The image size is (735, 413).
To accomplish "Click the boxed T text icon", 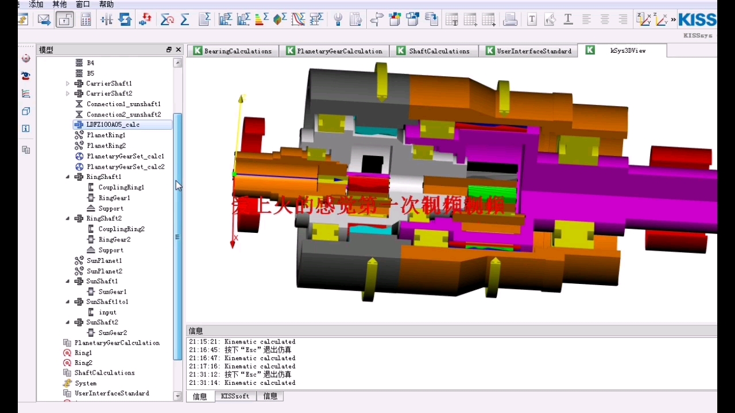I will point(532,20).
